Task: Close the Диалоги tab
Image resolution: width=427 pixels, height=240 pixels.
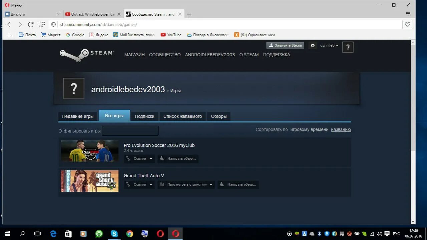Action: (58, 14)
